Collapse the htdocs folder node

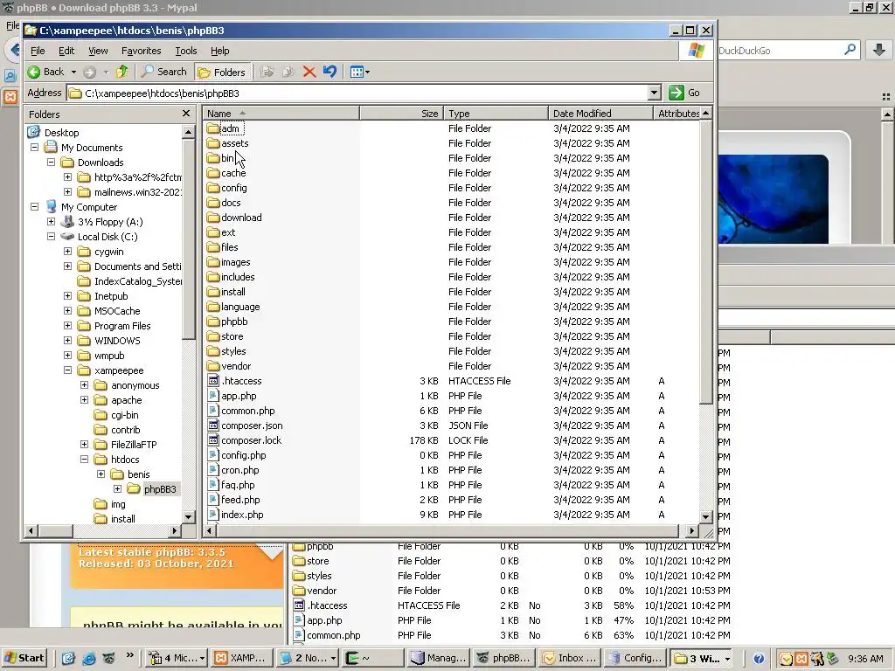click(x=84, y=459)
